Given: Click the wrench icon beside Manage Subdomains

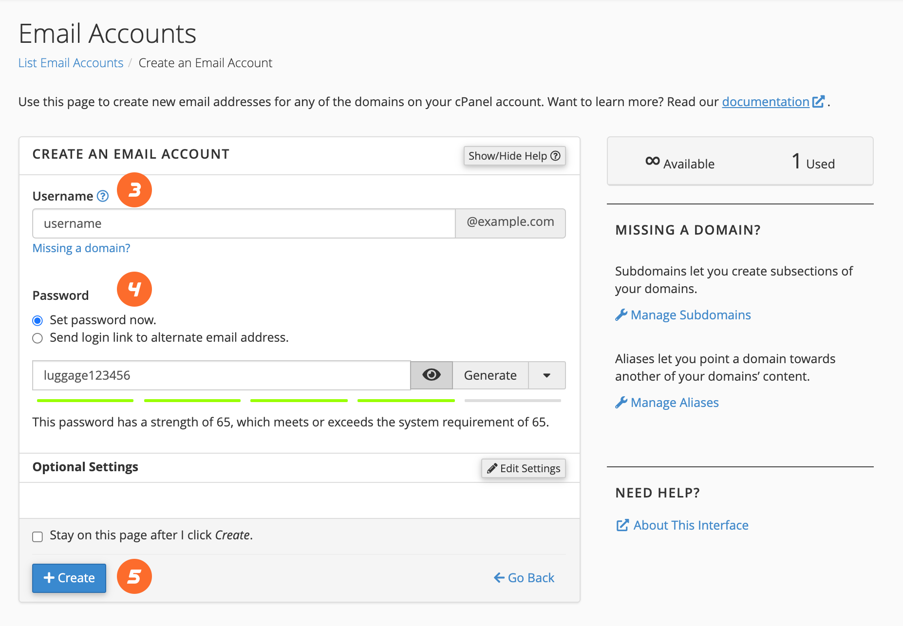Looking at the screenshot, I should point(621,314).
